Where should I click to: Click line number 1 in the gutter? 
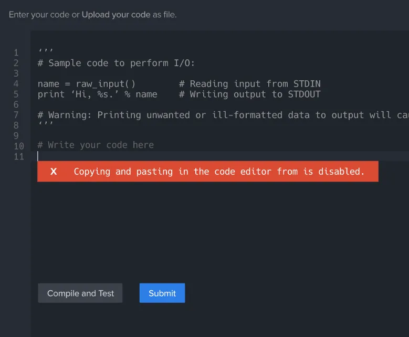[x=16, y=52]
